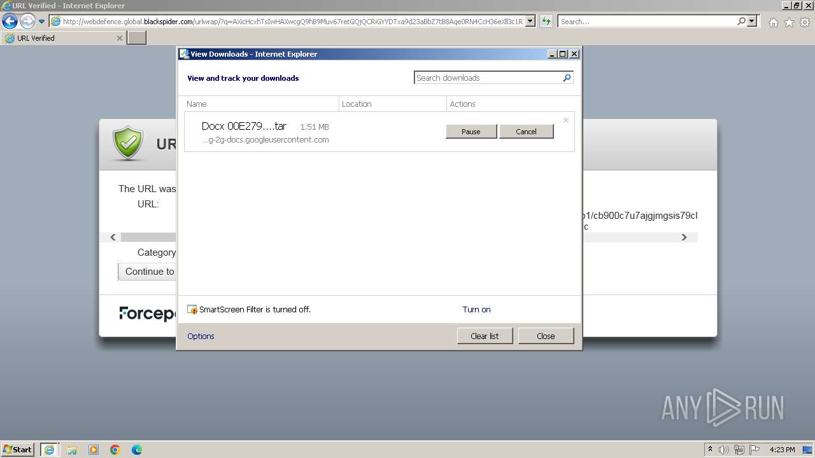Open the recent pages dropdown arrow
The image size is (815, 458).
pyautogui.click(x=41, y=22)
